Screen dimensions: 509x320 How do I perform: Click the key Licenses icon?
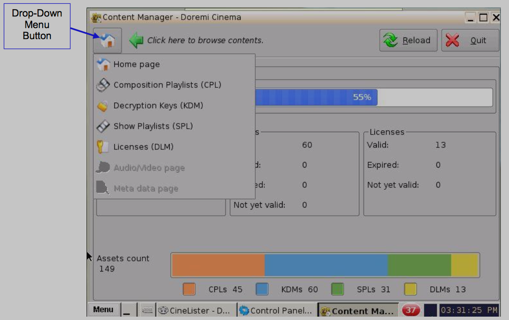102,147
